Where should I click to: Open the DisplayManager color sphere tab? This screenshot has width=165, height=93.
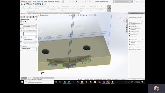pos(33,17)
